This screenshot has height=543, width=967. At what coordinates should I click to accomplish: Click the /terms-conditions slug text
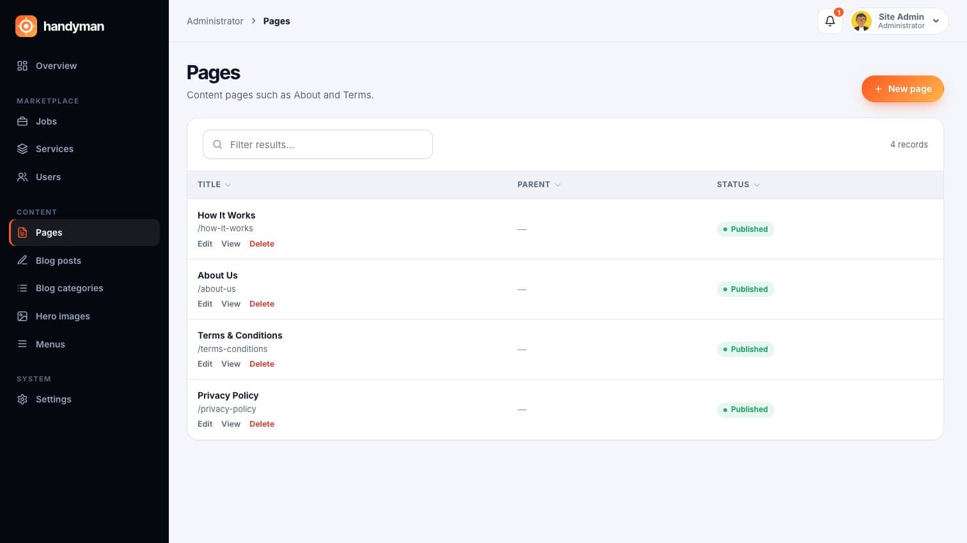tap(233, 349)
